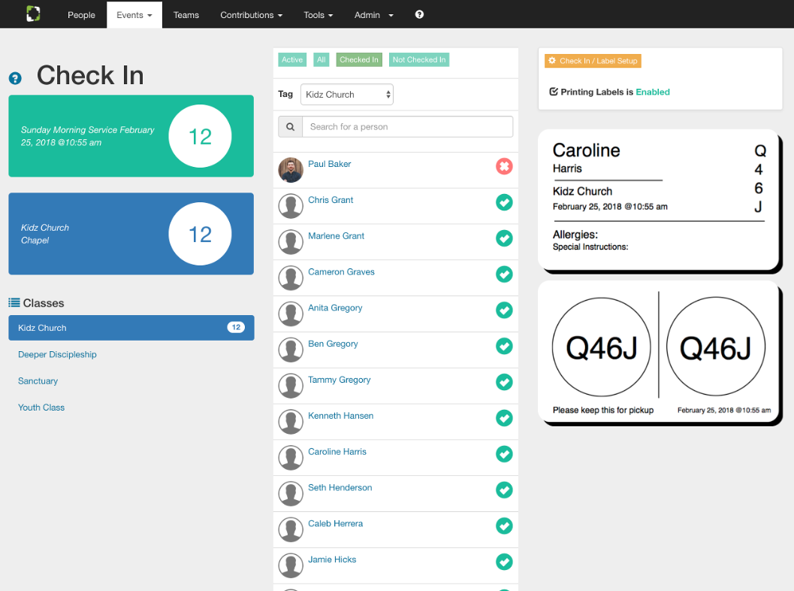Open Check In / Label Setup
Screen dimensions: 794x591
pyautogui.click(x=593, y=61)
